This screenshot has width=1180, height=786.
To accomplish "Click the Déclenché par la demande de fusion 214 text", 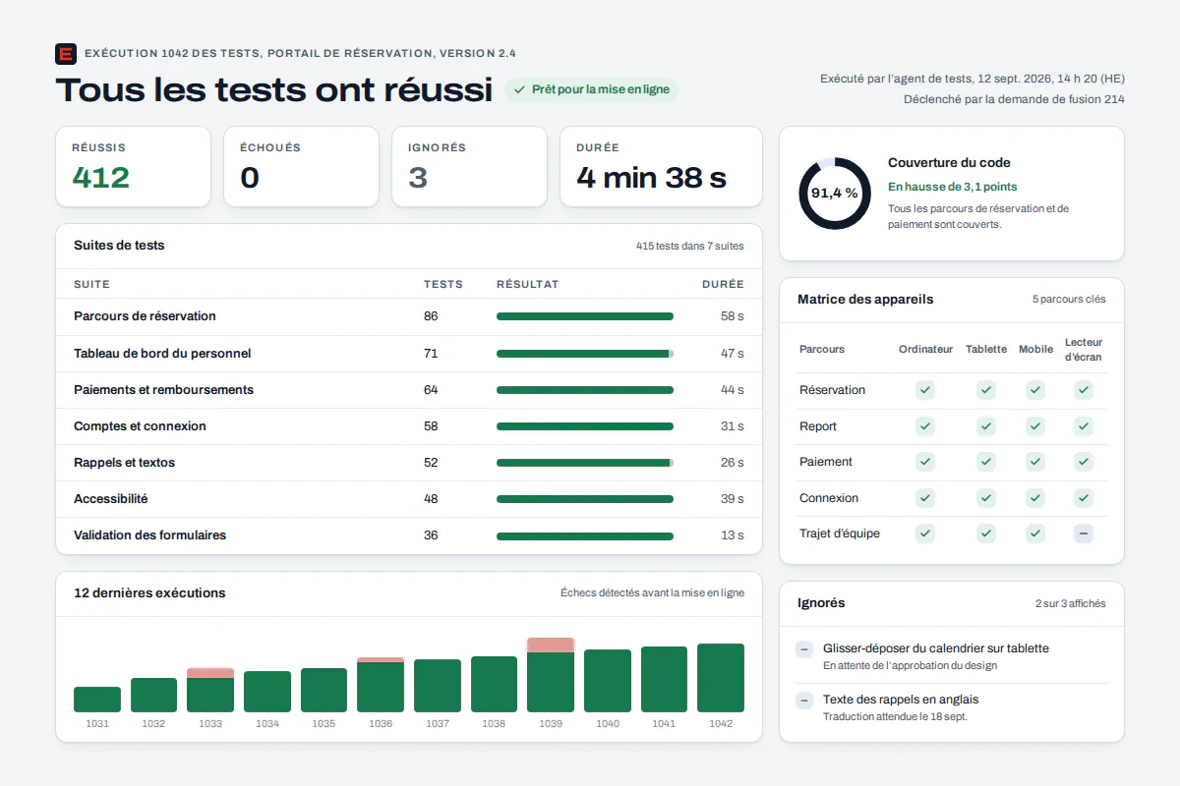I will 1014,99.
